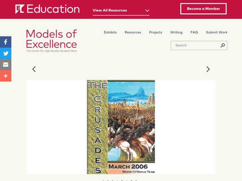This screenshot has width=242, height=181.
Task: Share via email envelope icon
Action: [5, 65]
